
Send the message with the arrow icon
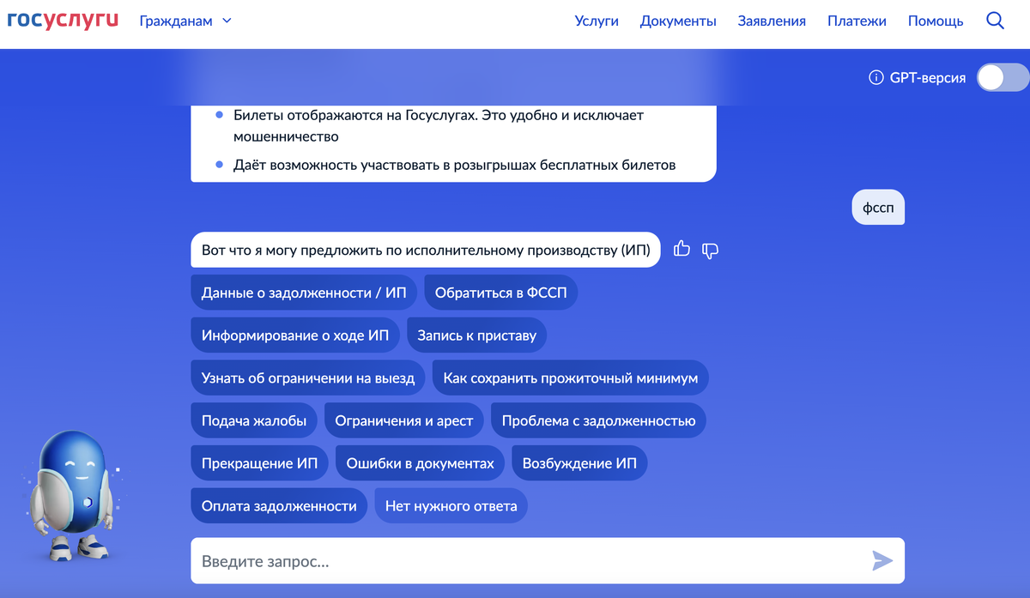click(882, 560)
